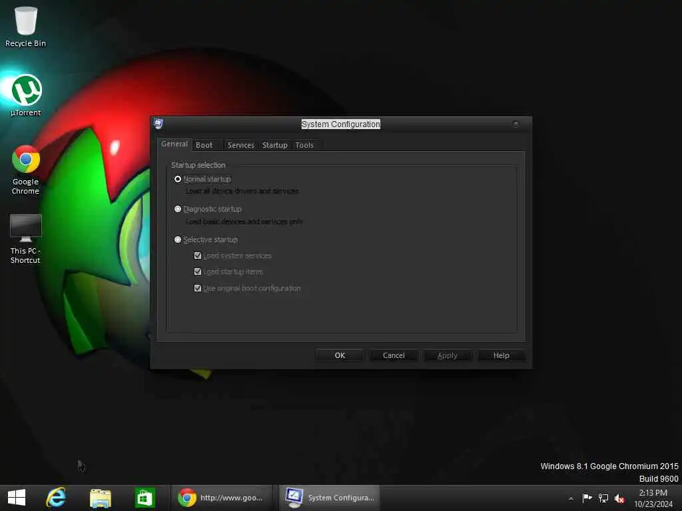Open the Windows Store taskbar icon
Screen dimensions: 682x511
click(x=145, y=498)
